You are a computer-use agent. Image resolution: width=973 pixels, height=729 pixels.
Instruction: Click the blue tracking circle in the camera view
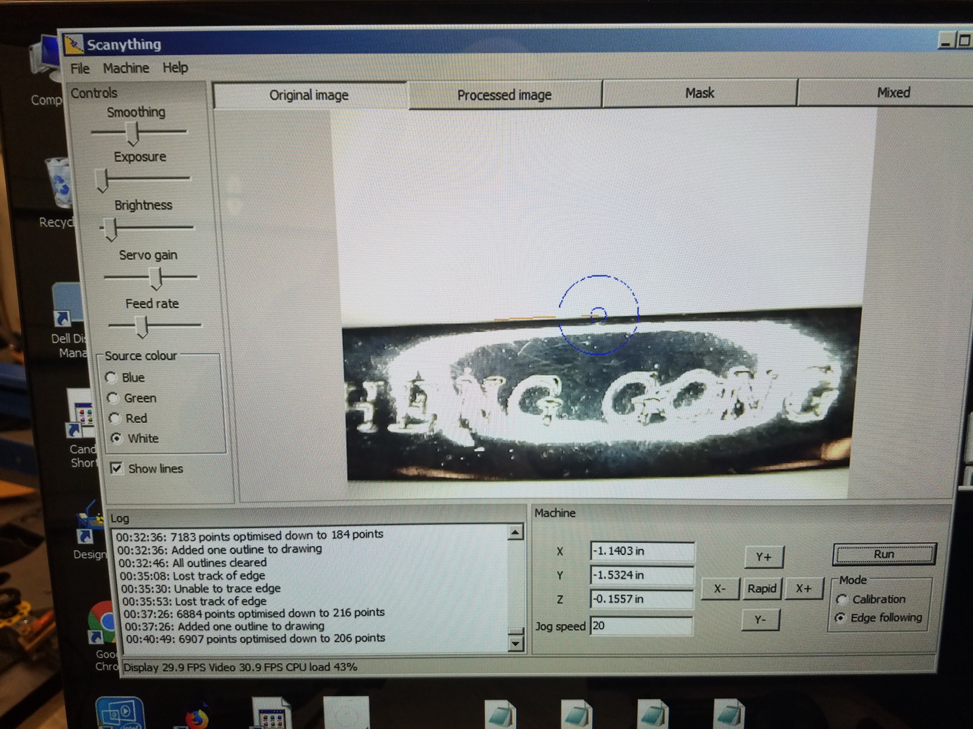[598, 315]
